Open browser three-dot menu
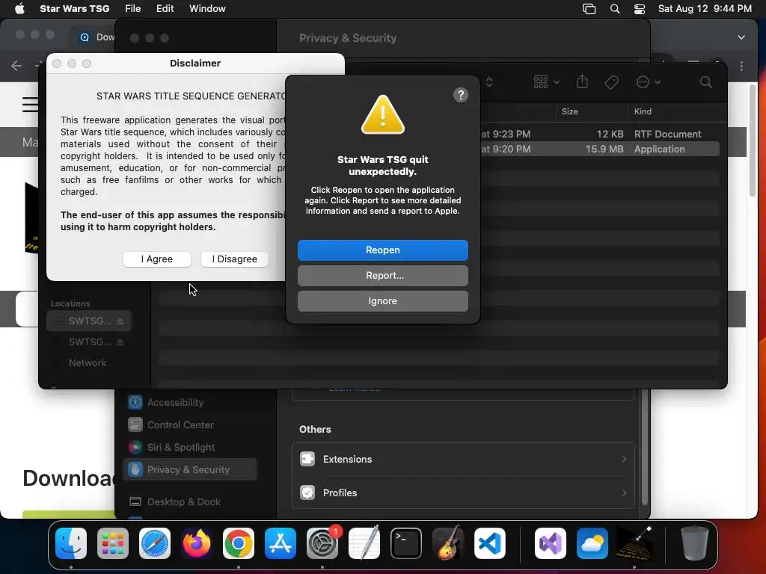The image size is (766, 574). 741,66
